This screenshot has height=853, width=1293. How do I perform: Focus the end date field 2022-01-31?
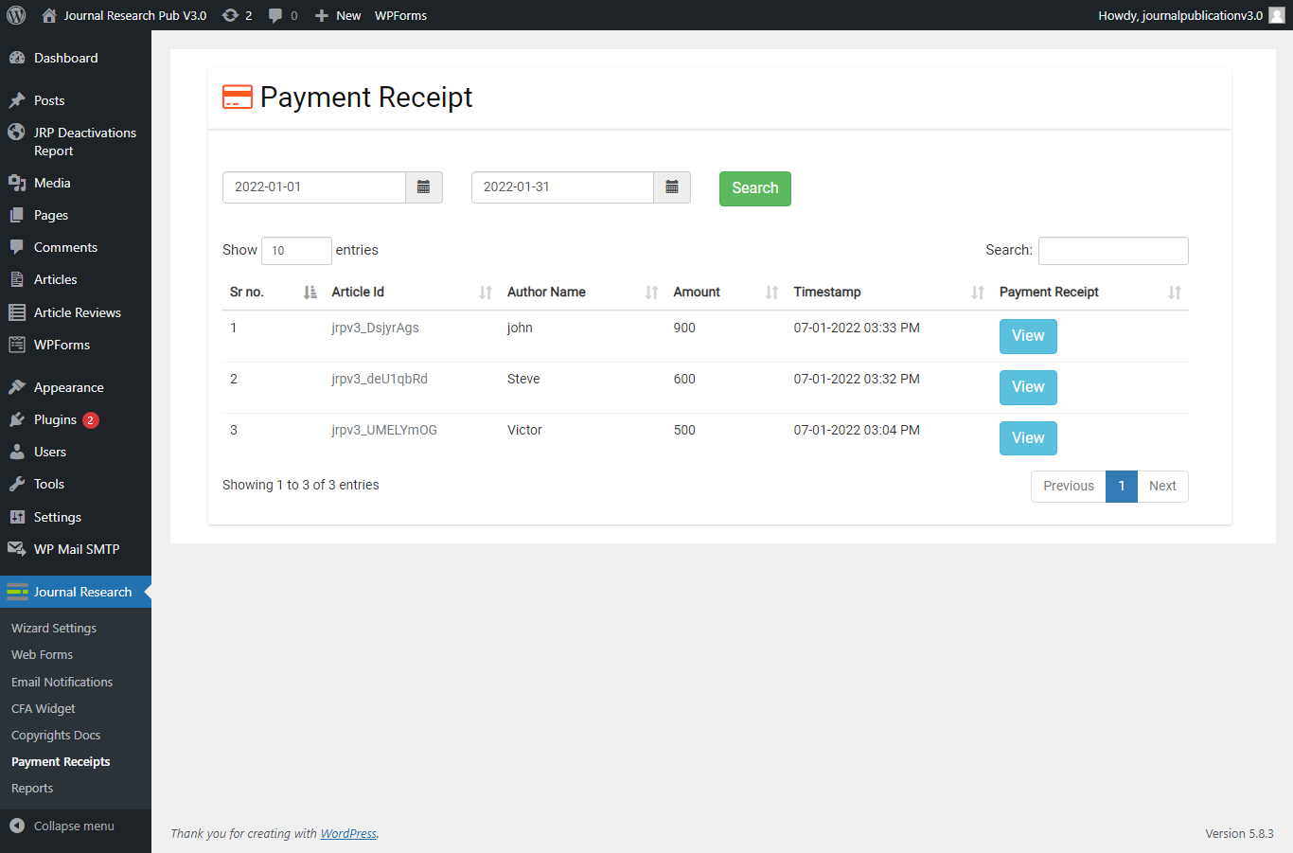coord(562,187)
